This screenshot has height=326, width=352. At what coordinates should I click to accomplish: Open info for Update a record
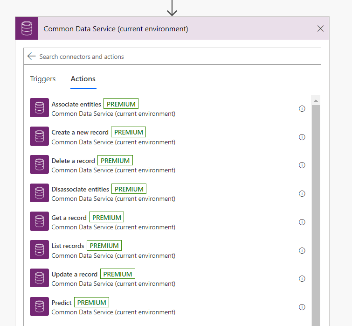click(302, 278)
